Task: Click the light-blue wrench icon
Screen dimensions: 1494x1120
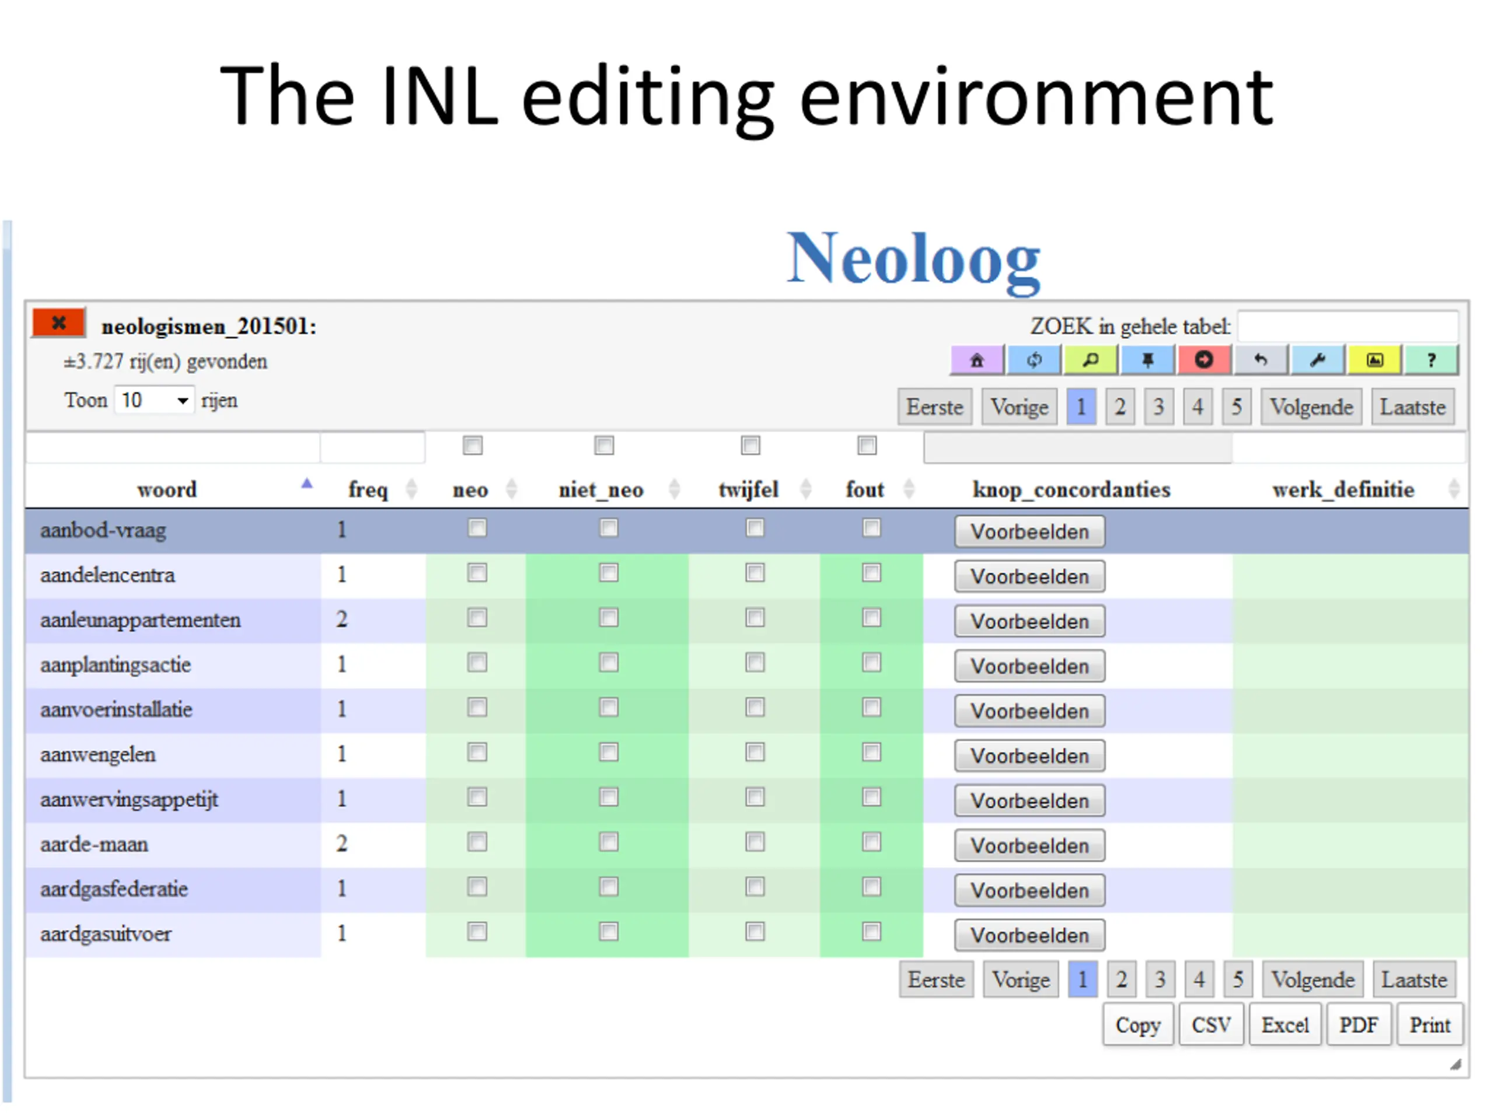Action: 1318,360
